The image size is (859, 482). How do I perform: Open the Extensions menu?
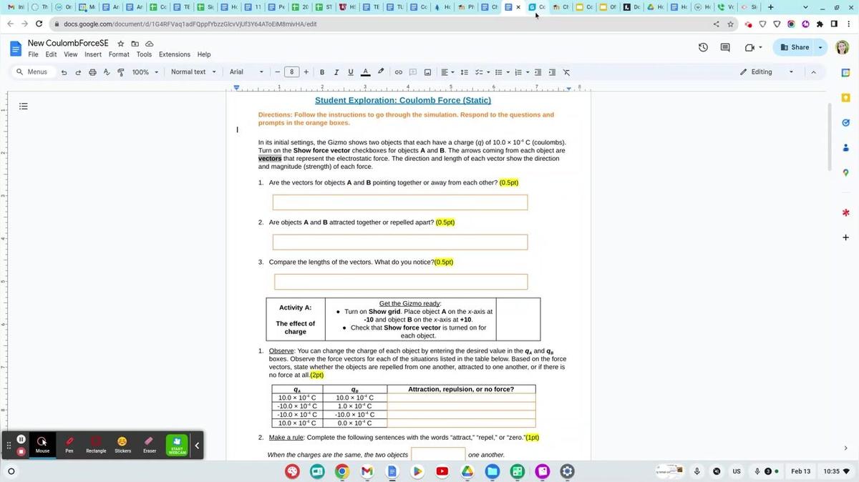click(x=175, y=54)
